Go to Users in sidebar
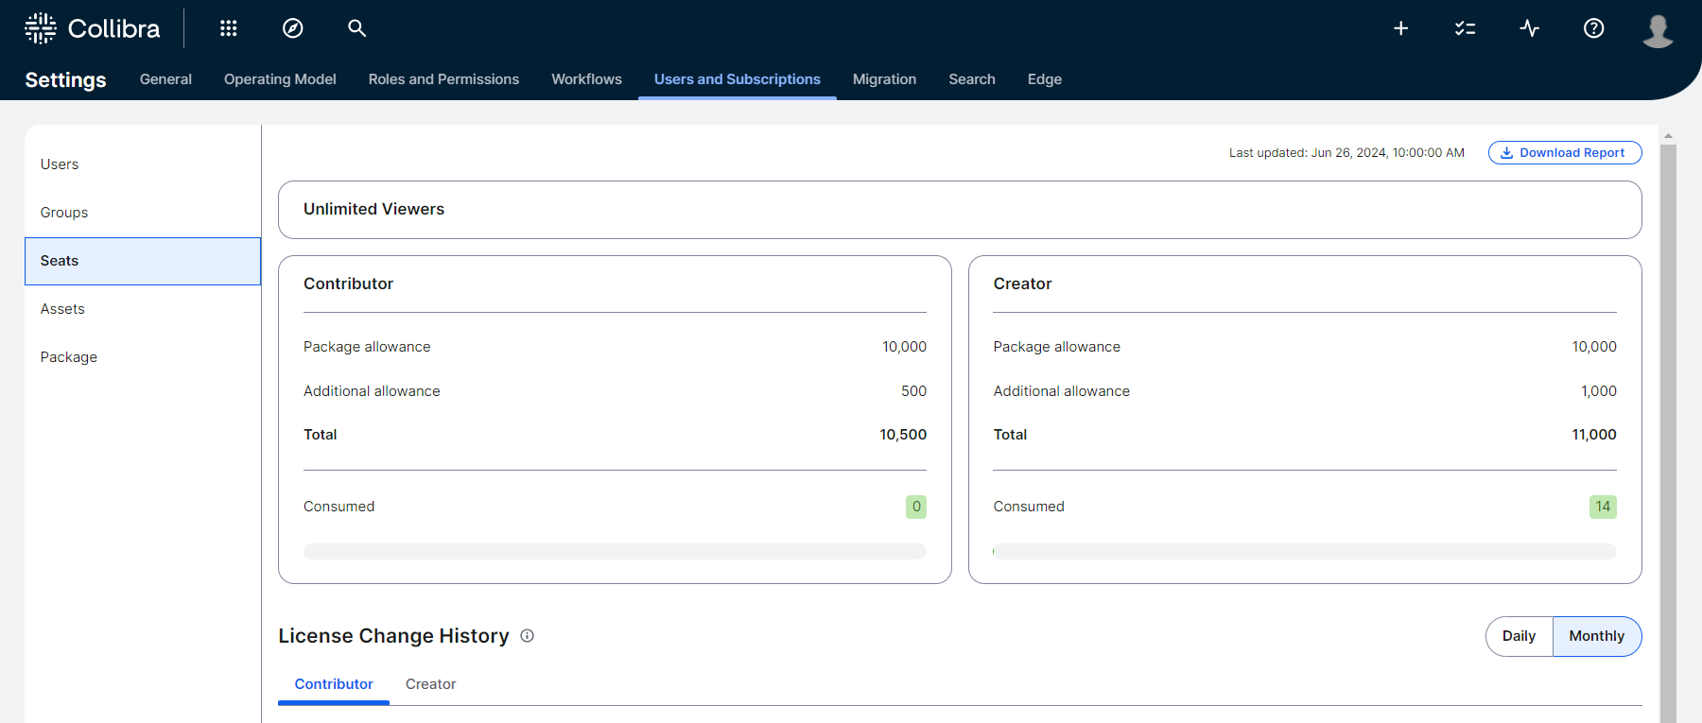This screenshot has width=1702, height=723. pos(60,164)
